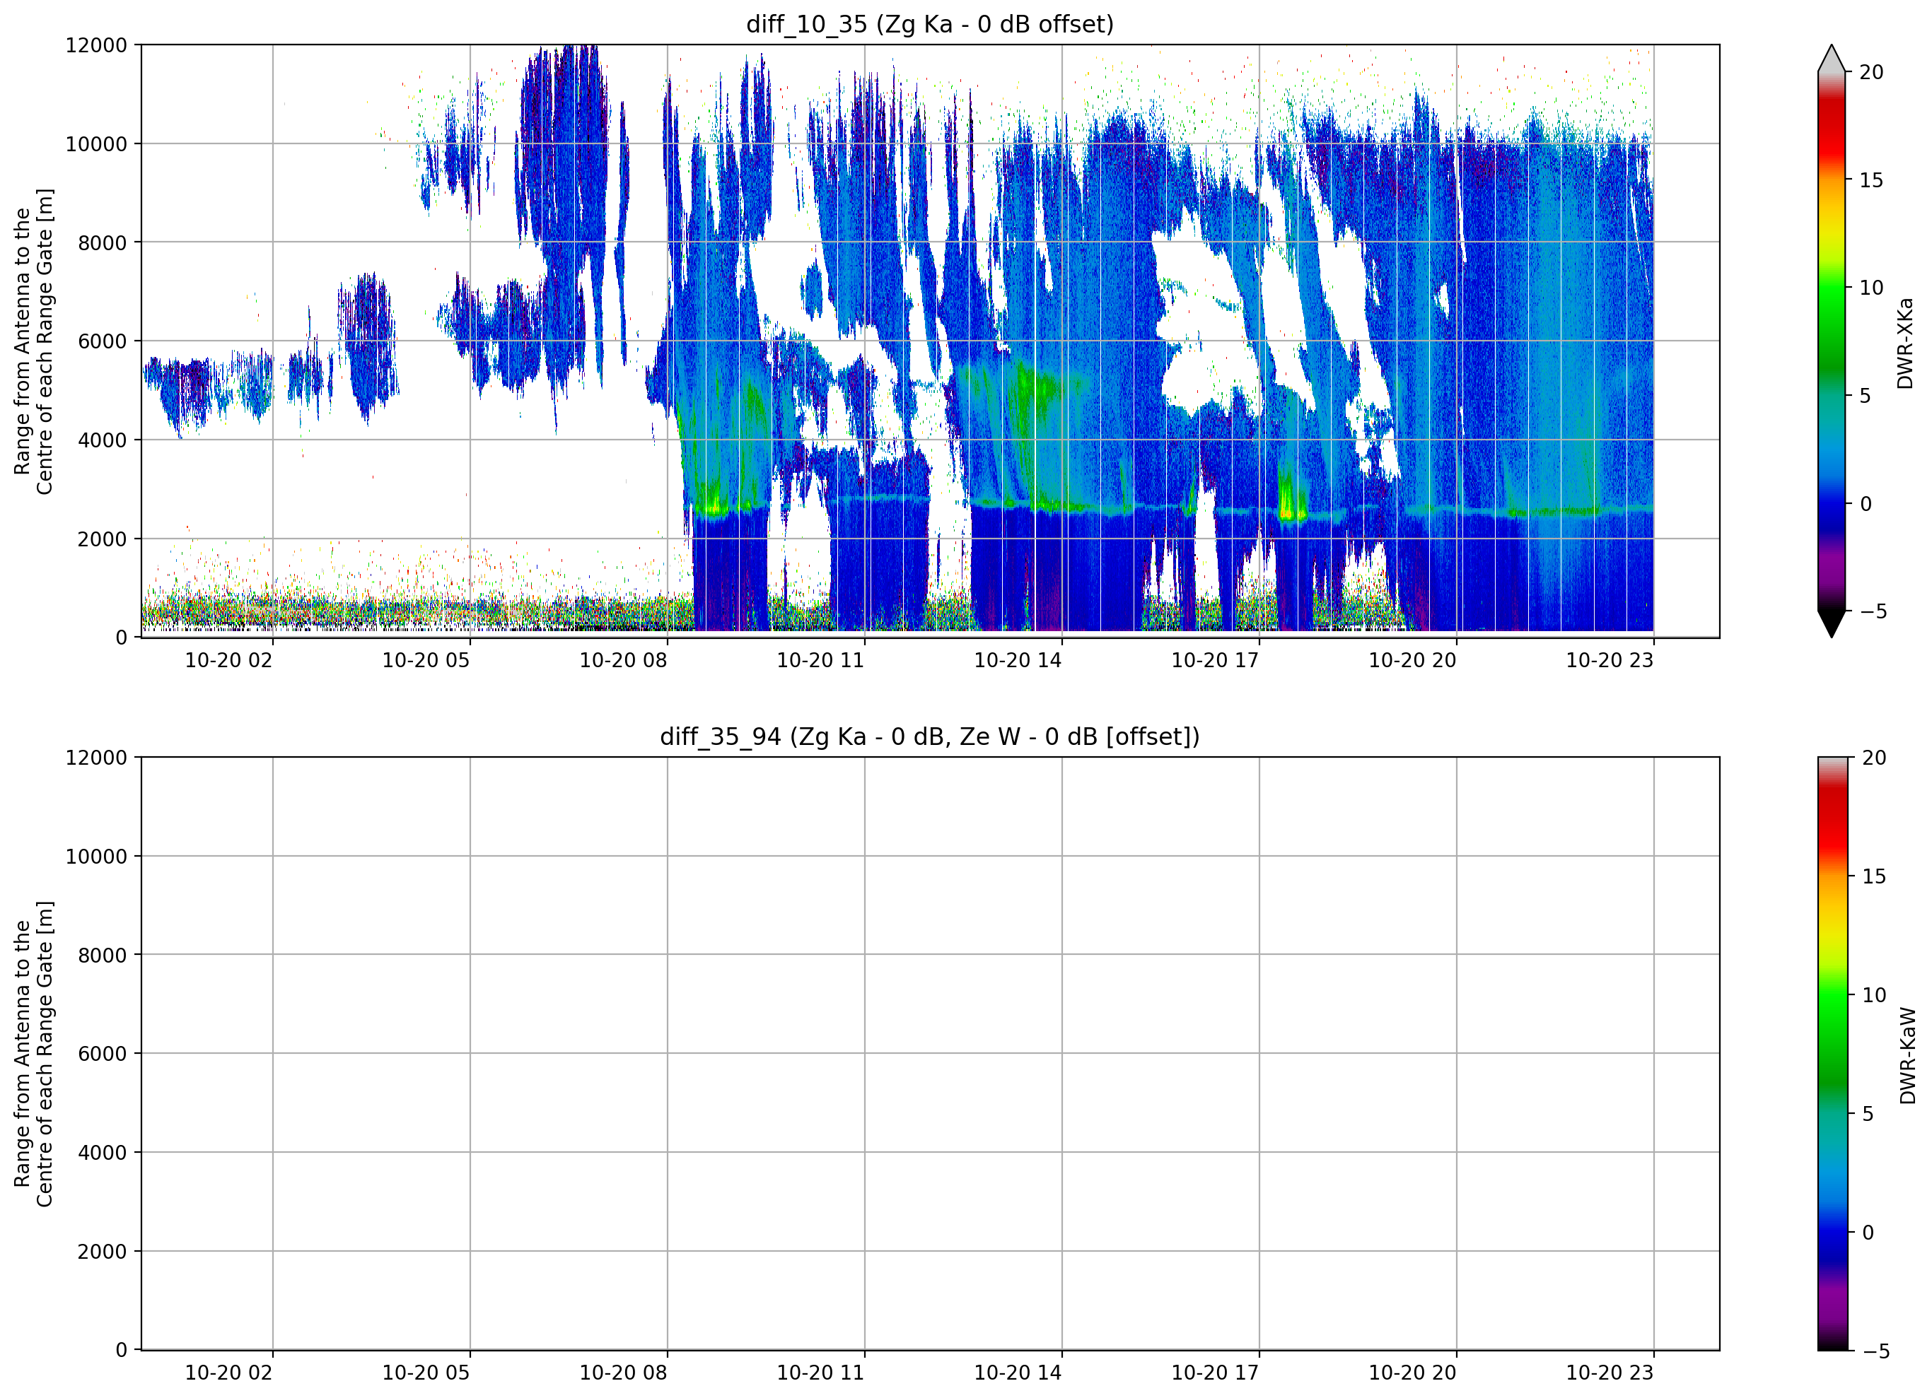Click the DWR-KaW colorbar label
1932x1398 pixels.
[x=1907, y=1056]
